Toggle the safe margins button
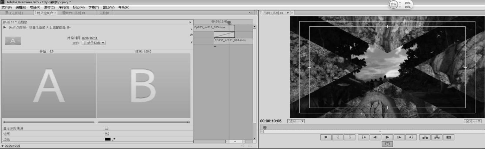485x149 pixels. 387,144
